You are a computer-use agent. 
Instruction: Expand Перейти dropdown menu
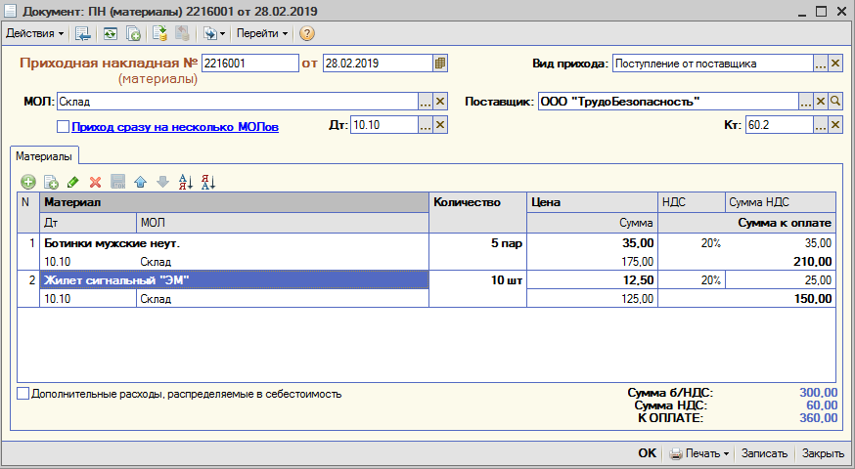[262, 34]
